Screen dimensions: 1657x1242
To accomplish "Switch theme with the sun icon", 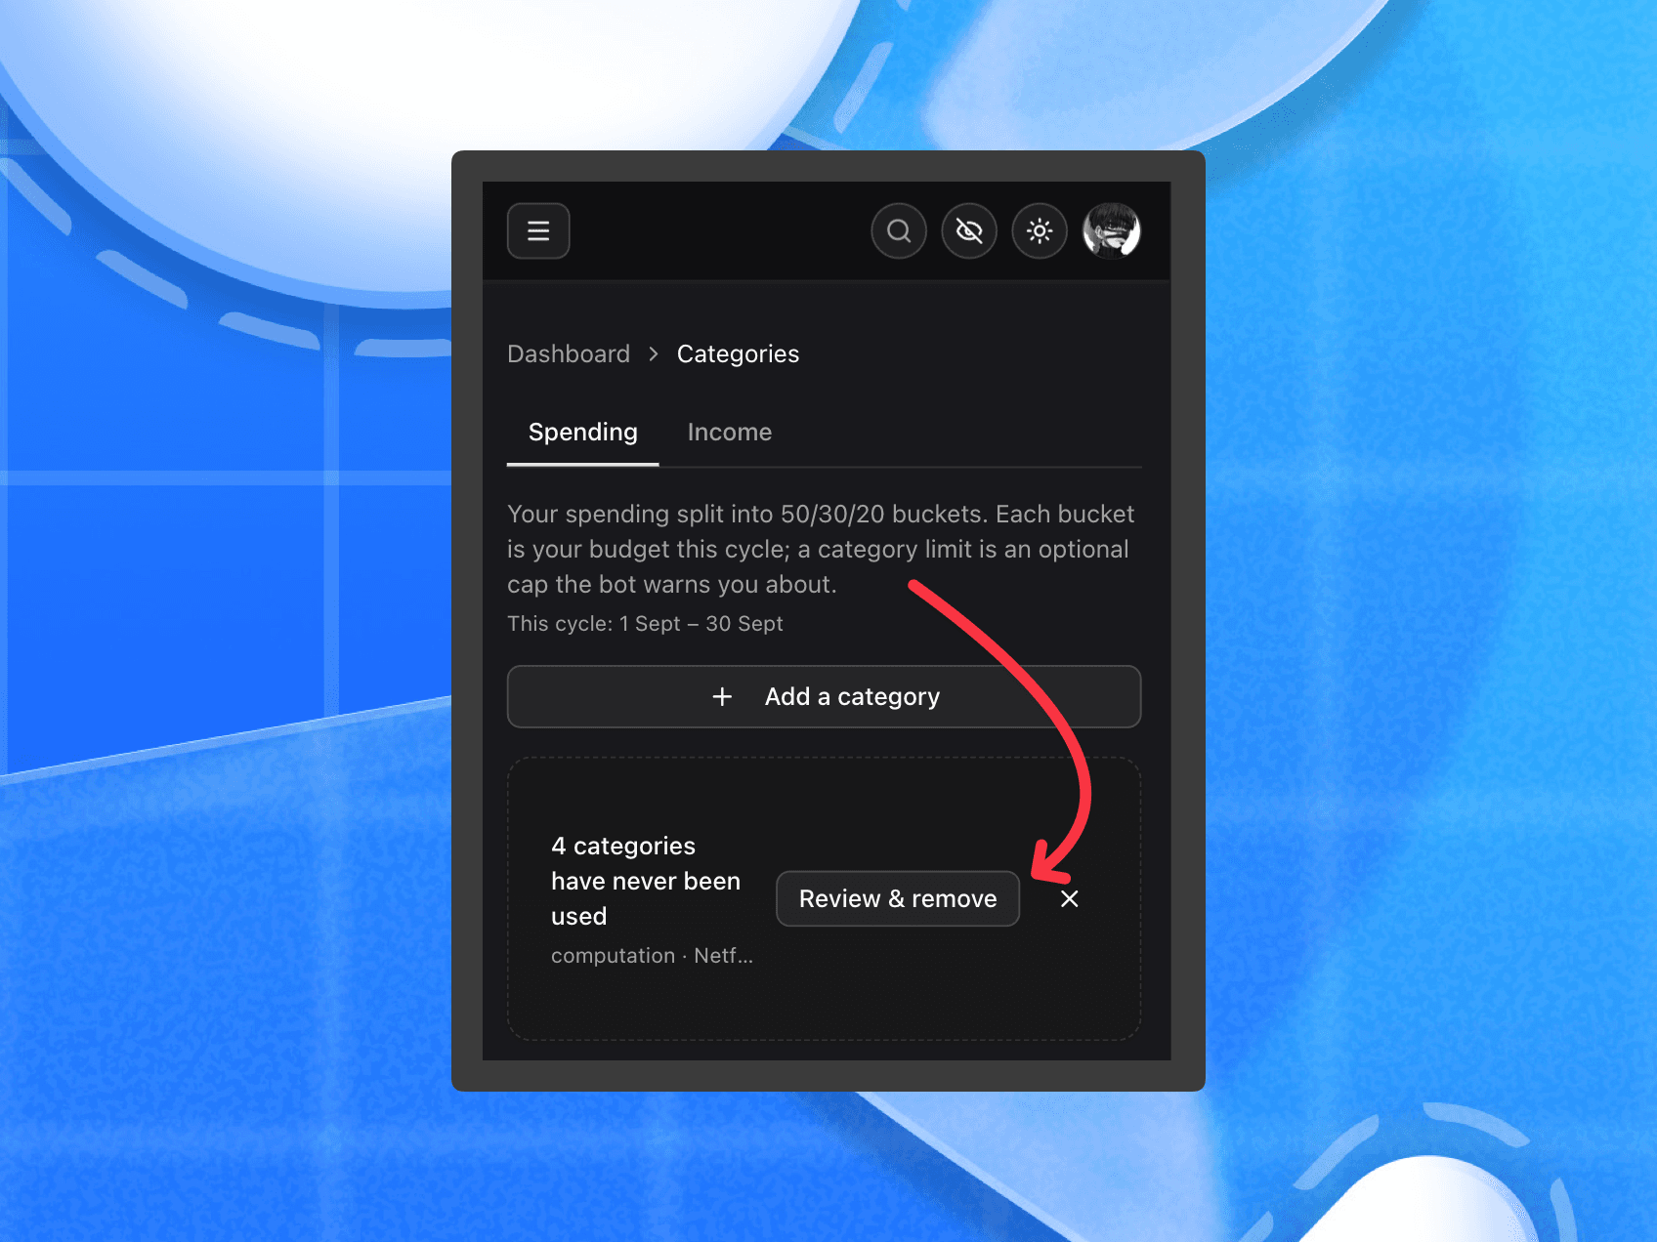I will click(x=1040, y=231).
